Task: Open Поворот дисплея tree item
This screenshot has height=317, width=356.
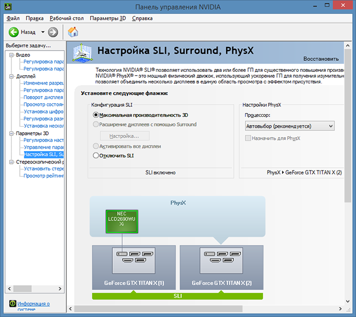Action: click(x=43, y=97)
